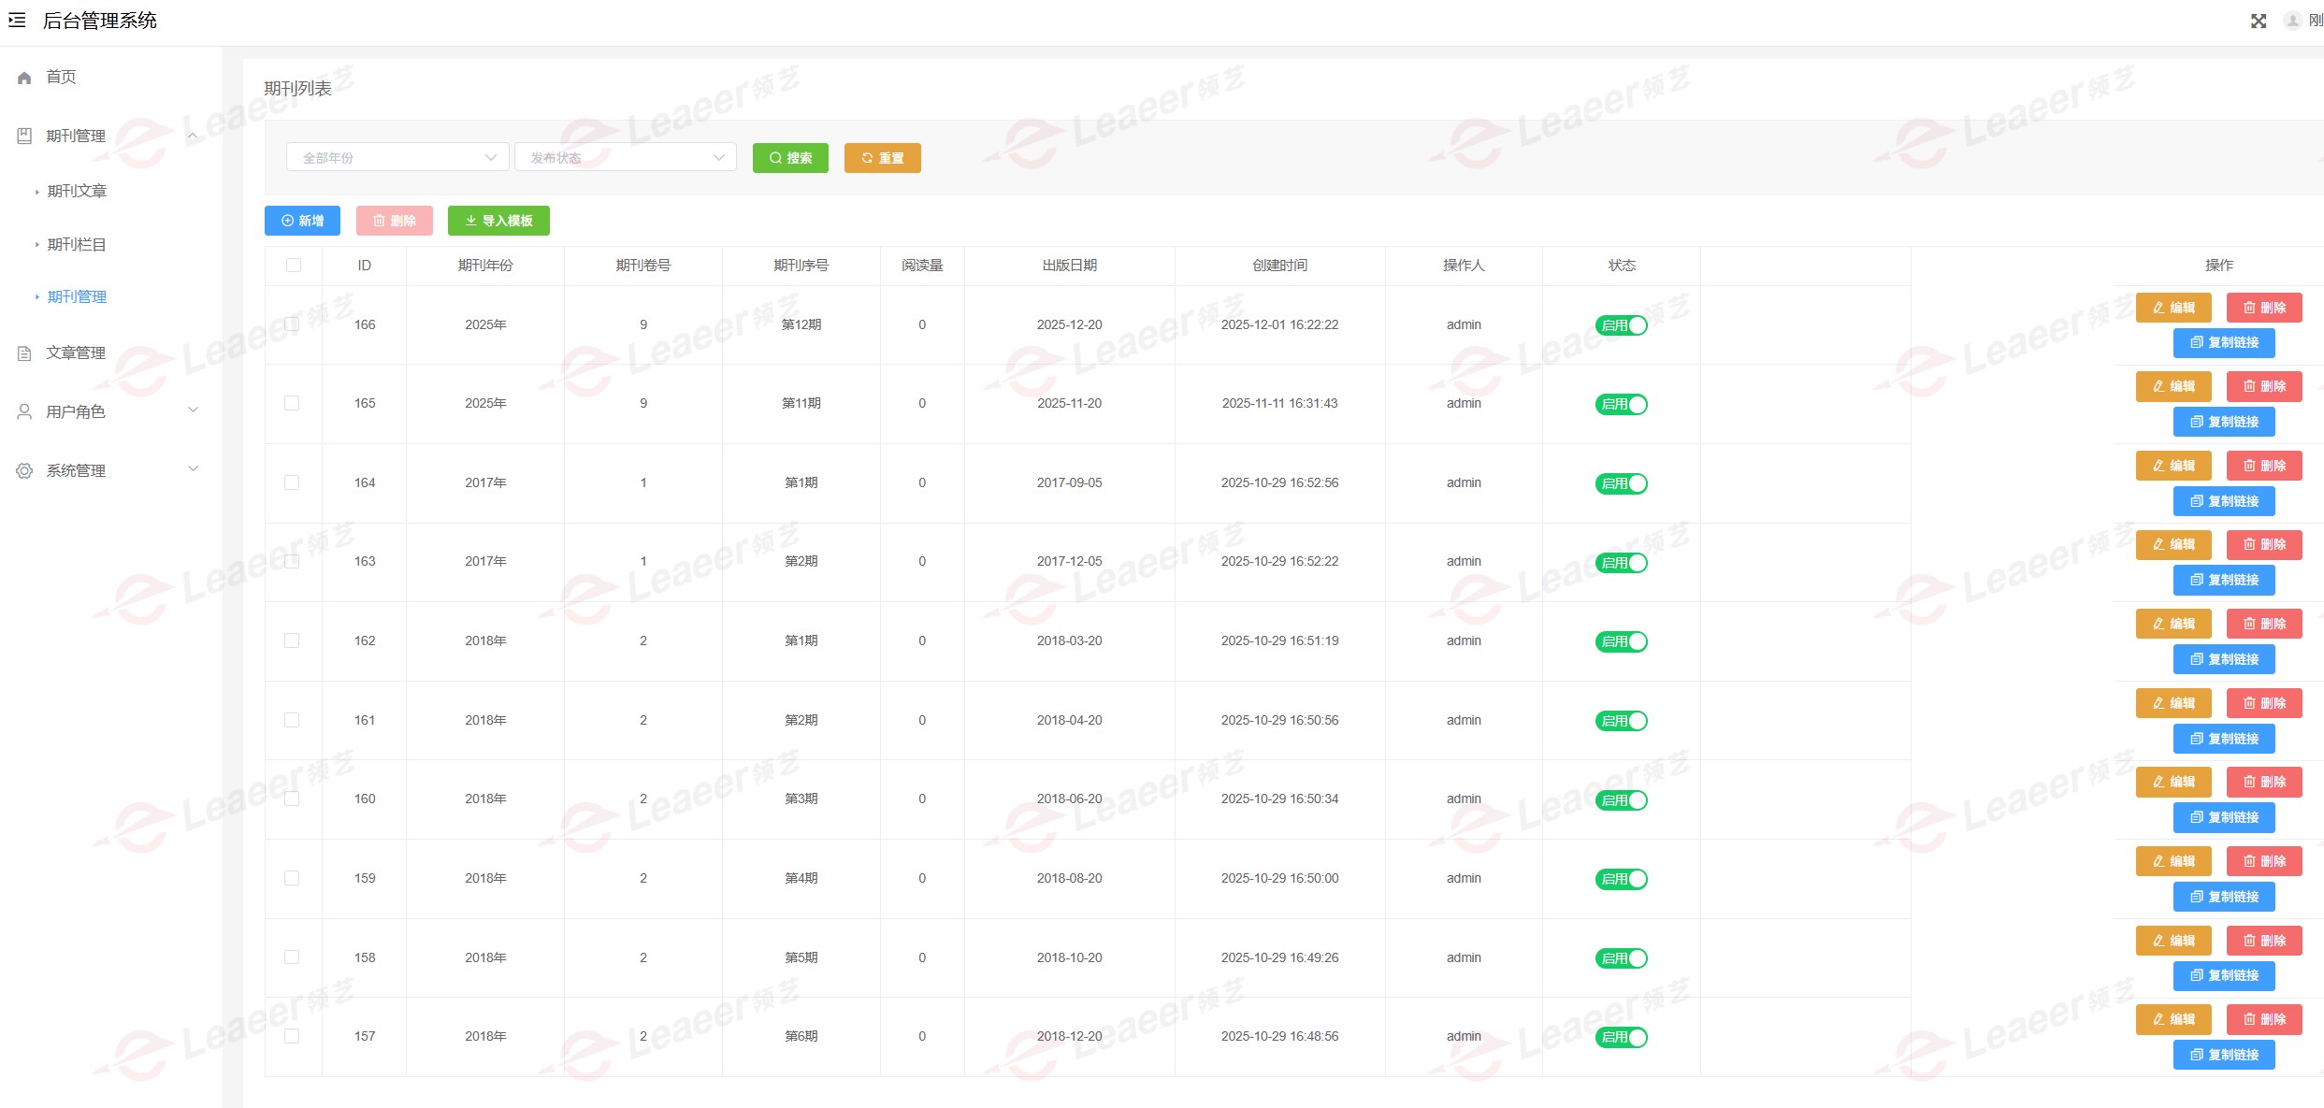This screenshot has width=2324, height=1108.
Task: Open the 发布状态 status dropdown
Action: click(625, 158)
